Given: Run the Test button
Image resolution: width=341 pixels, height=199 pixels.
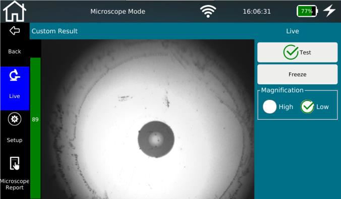Looking at the screenshot, I should coord(297,53).
